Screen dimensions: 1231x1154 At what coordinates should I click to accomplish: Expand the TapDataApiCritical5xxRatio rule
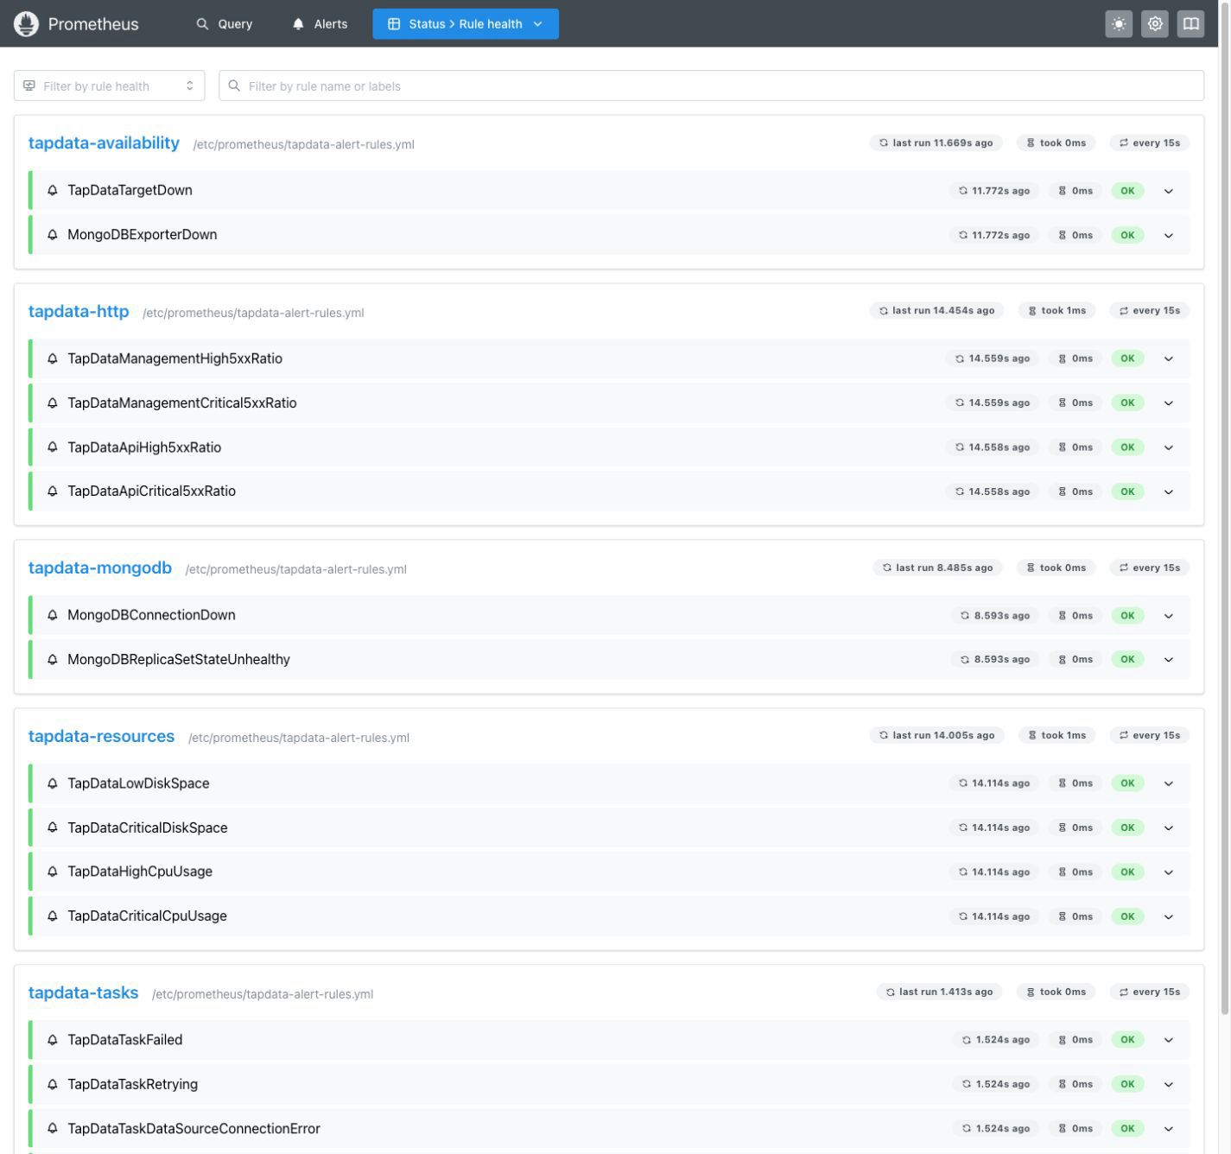(1169, 491)
